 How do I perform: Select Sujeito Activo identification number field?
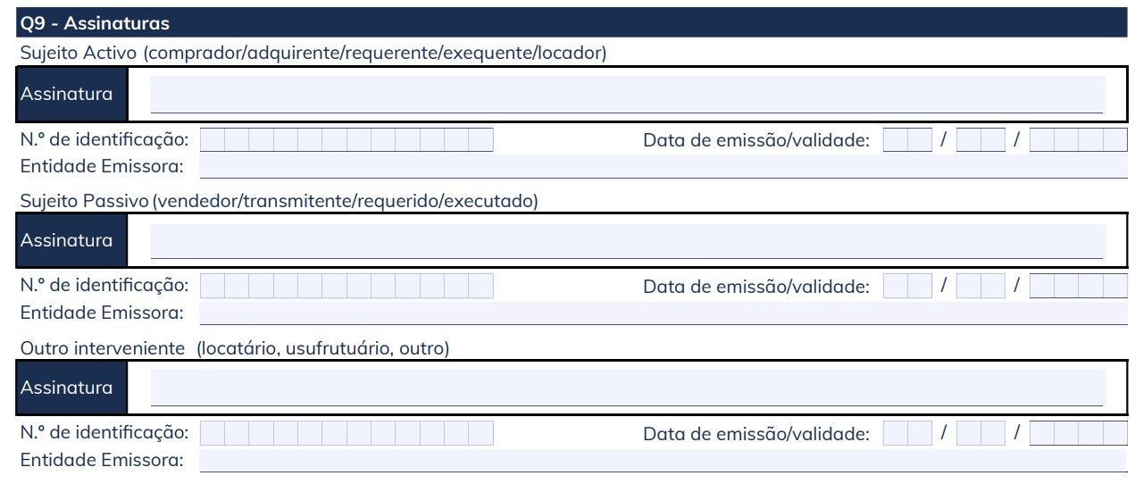tap(346, 139)
